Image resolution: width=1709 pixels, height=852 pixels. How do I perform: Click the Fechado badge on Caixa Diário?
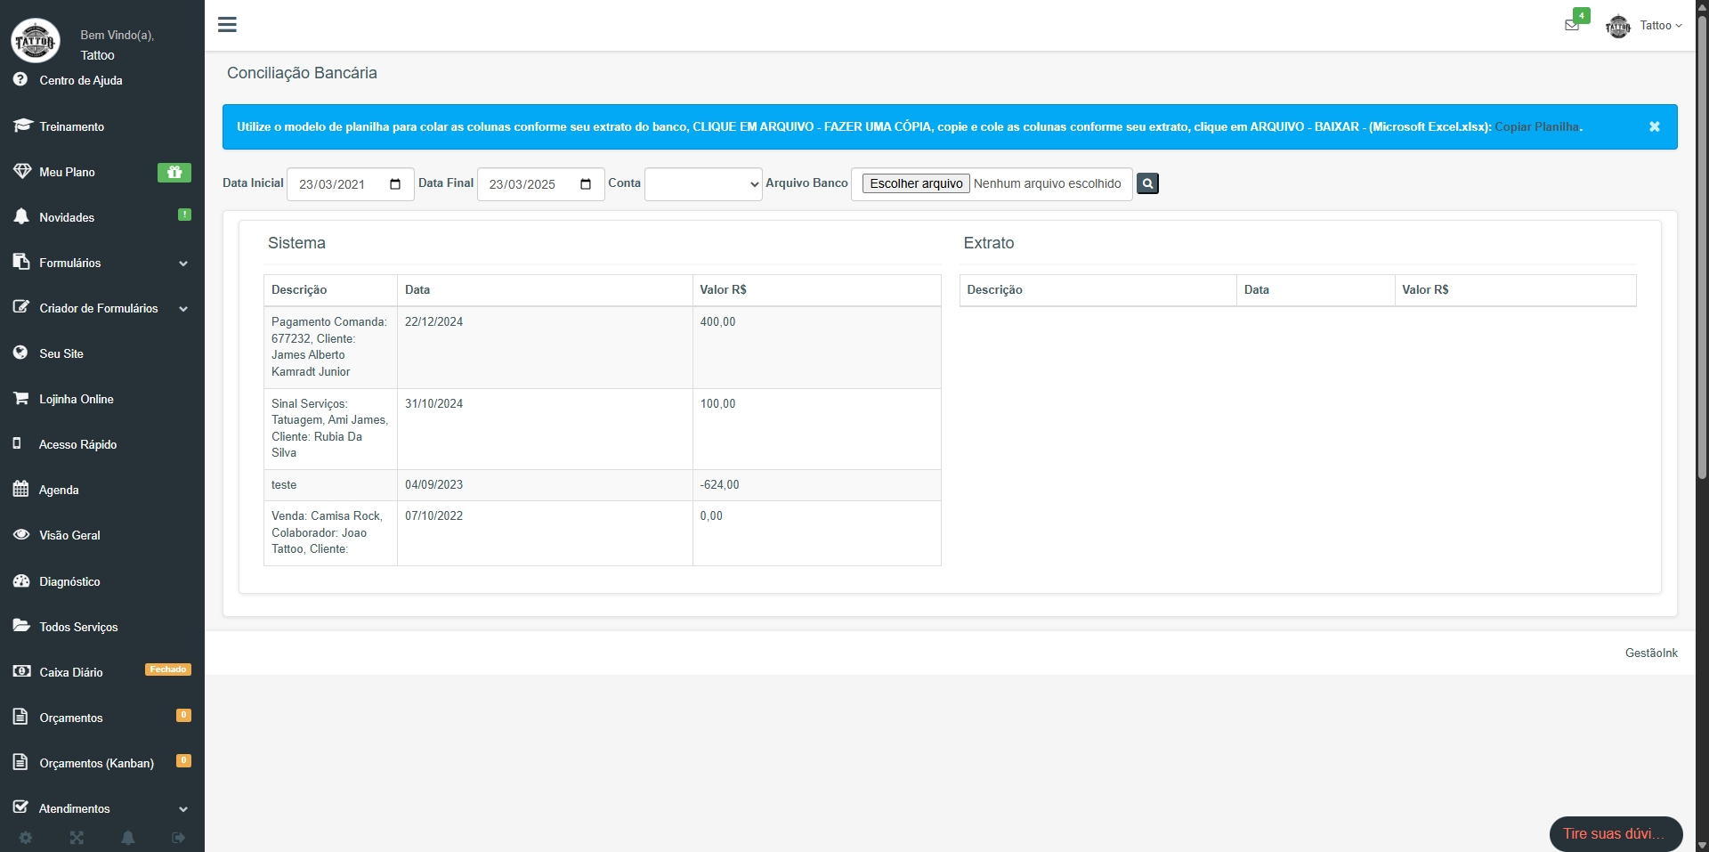(x=168, y=669)
